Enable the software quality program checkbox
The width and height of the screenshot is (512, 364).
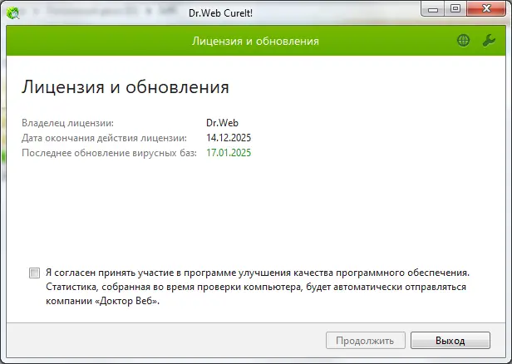point(34,273)
